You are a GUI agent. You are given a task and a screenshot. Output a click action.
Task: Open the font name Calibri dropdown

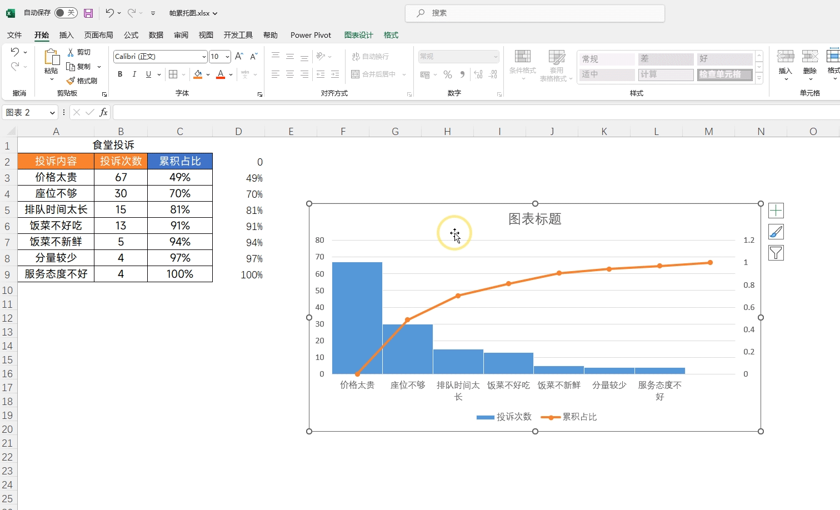204,57
